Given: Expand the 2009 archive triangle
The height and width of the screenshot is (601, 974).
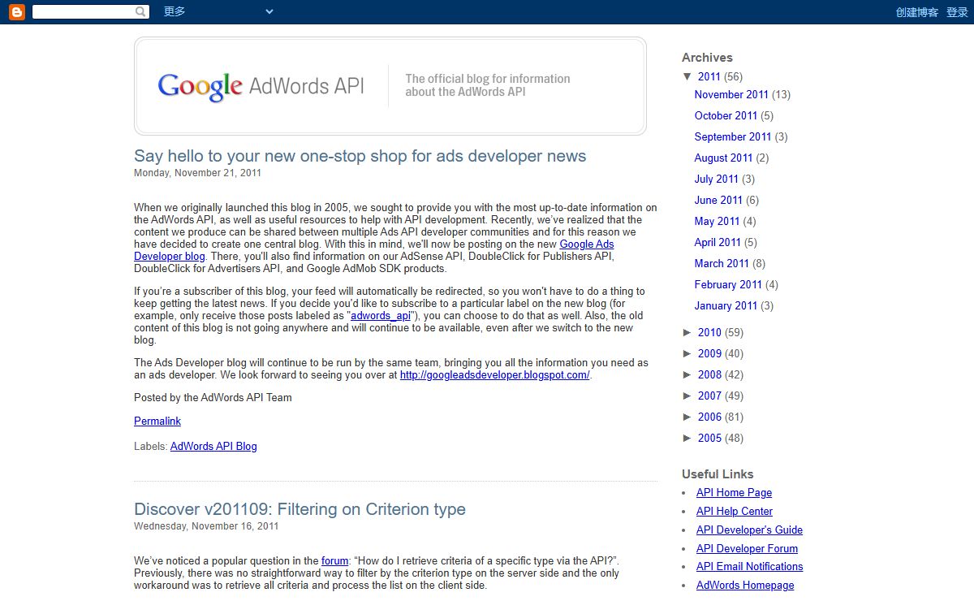Looking at the screenshot, I should (687, 353).
